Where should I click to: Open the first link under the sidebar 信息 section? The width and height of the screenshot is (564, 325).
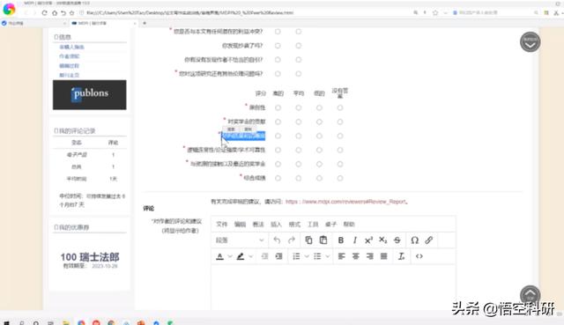point(71,47)
